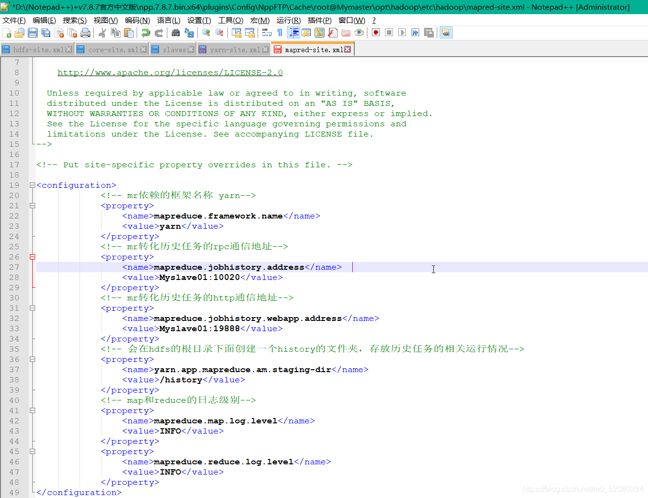Click line number 33 in margin
Image resolution: width=648 pixels, height=498 pixels.
coord(14,329)
